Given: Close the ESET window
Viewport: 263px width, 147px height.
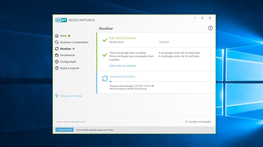Looking at the screenshot, I should click(x=210, y=18).
